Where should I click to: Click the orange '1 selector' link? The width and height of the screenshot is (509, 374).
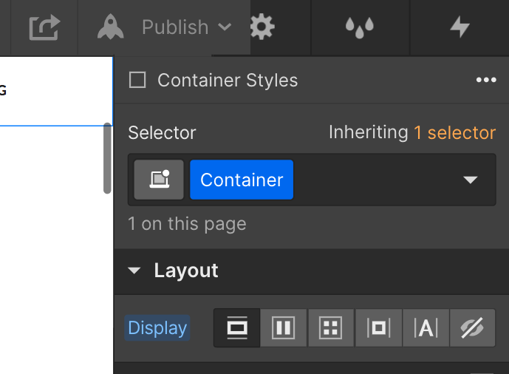(454, 133)
